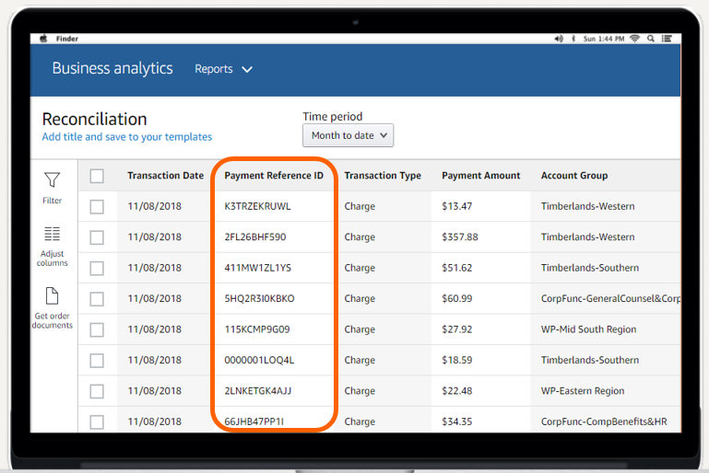Image resolution: width=709 pixels, height=473 pixels.
Task: Open the Finder menu
Action: 66,39
